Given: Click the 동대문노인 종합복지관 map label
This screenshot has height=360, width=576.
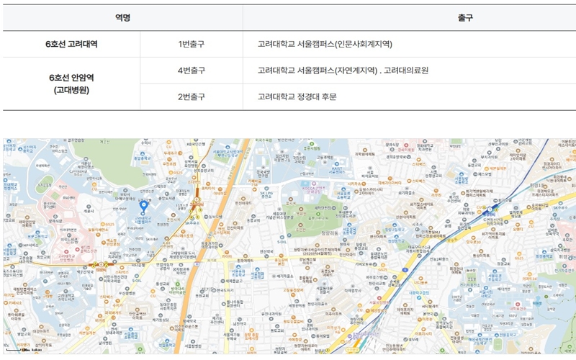Looking at the screenshot, I should click(x=380, y=255).
